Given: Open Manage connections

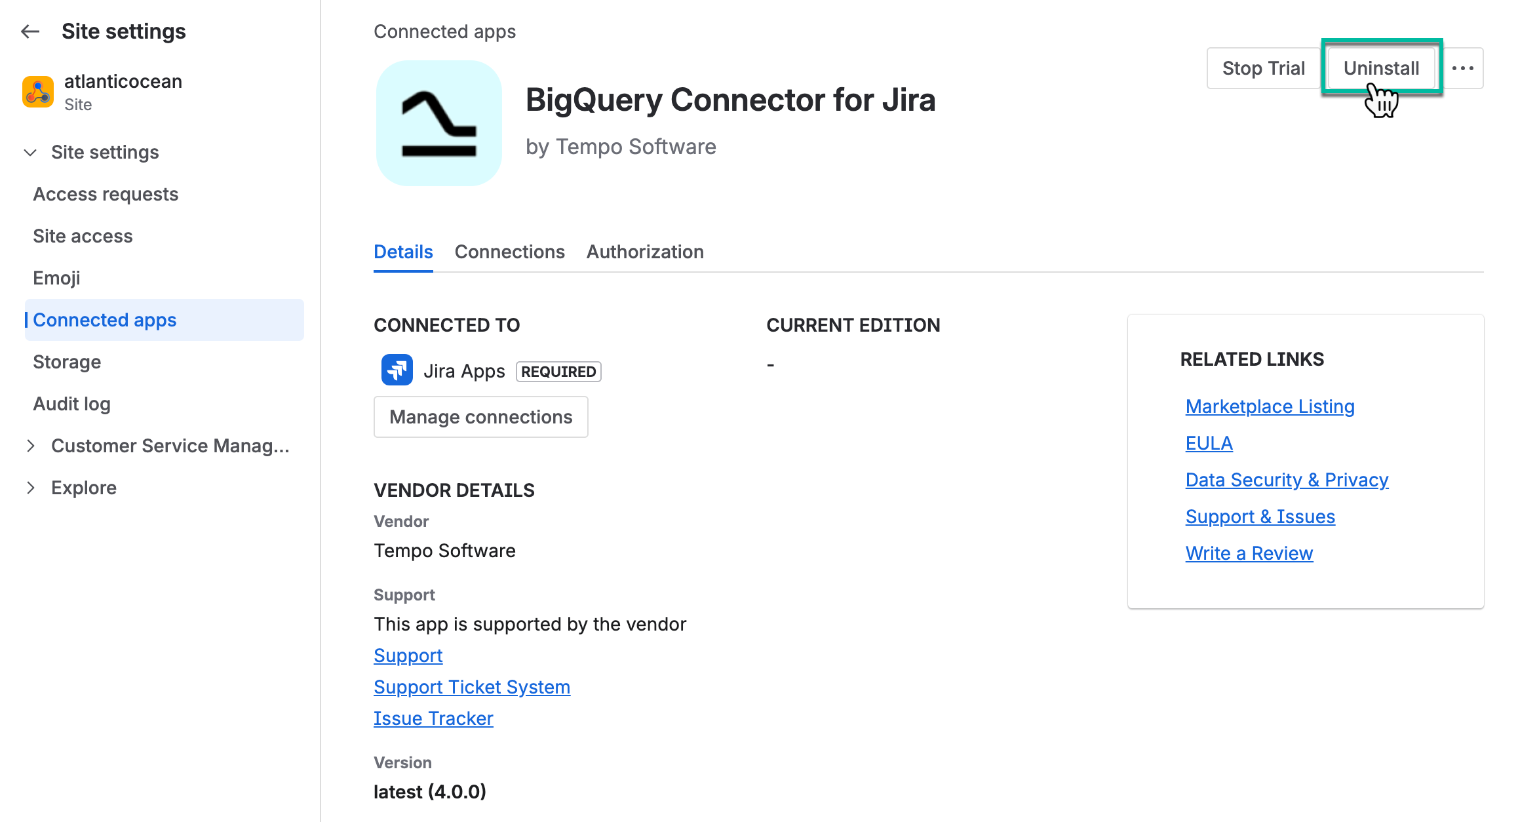Looking at the screenshot, I should point(480,416).
